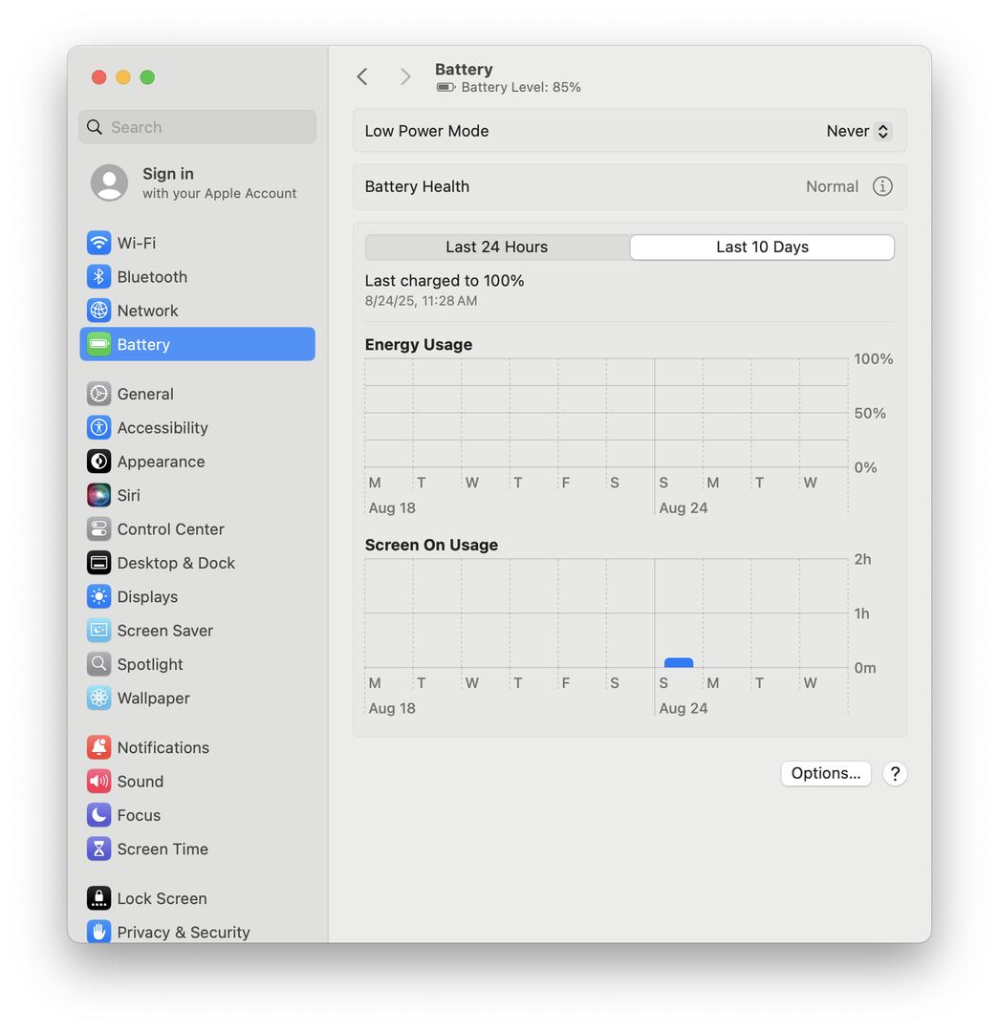
Task: Click the Sound speaker icon
Action: [x=98, y=782]
